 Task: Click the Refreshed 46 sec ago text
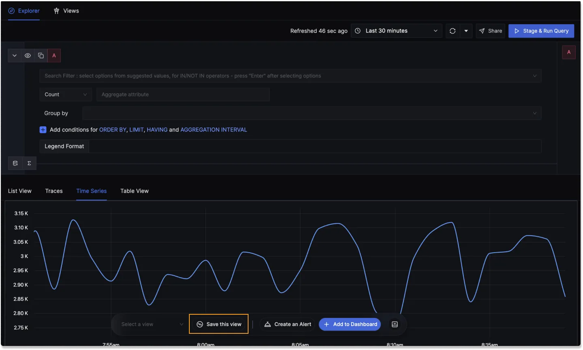point(319,31)
